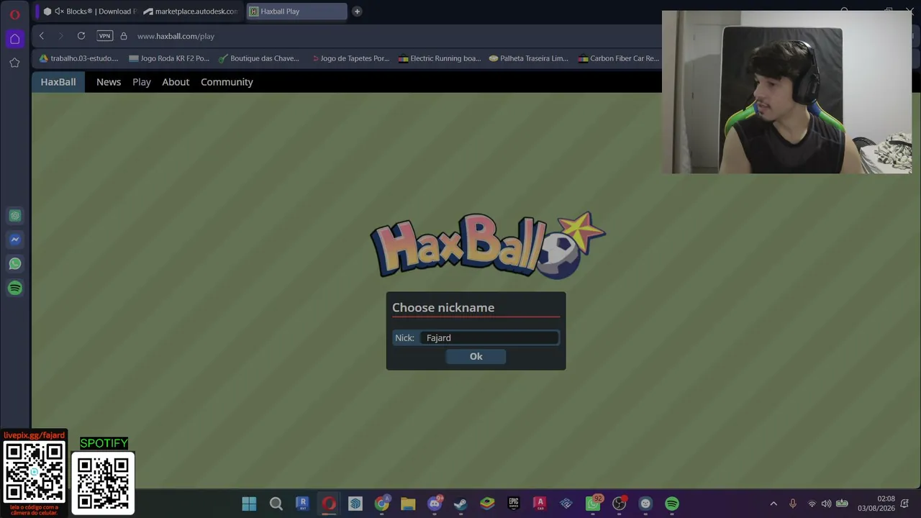Go back to the previous page
Image resolution: width=921 pixels, height=518 pixels.
(42, 36)
